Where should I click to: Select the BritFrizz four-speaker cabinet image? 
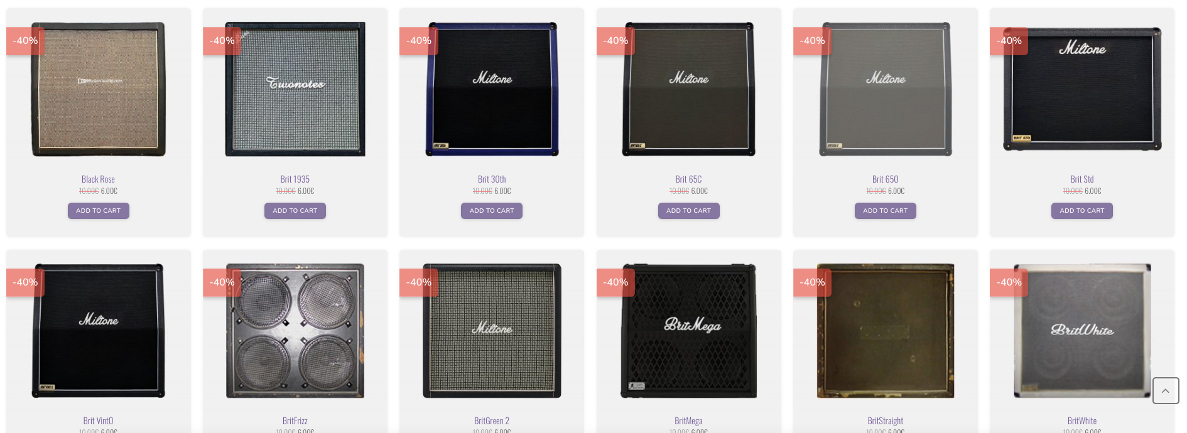click(295, 331)
